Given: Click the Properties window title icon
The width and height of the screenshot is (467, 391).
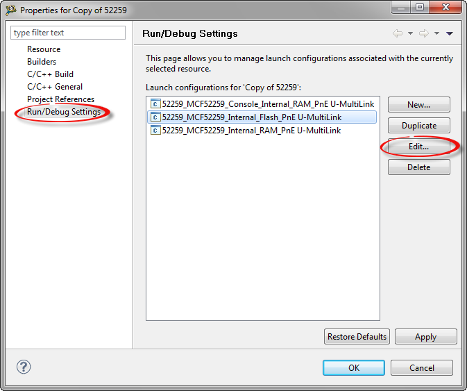Looking at the screenshot, I should coord(10,10).
